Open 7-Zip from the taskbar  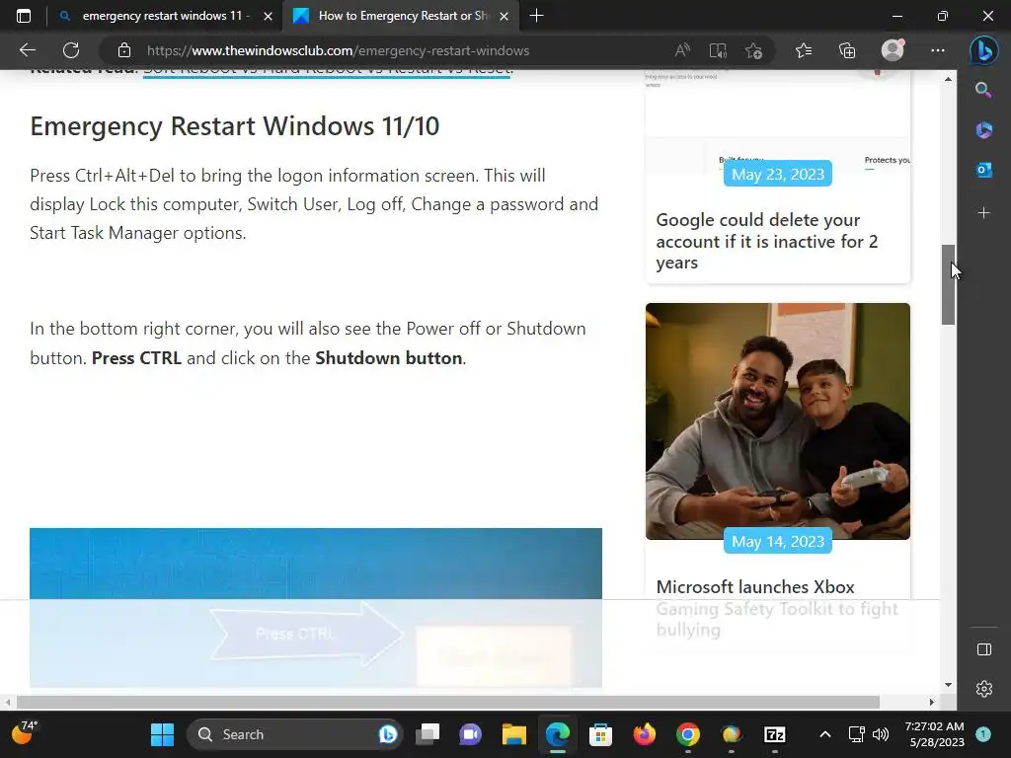point(774,734)
